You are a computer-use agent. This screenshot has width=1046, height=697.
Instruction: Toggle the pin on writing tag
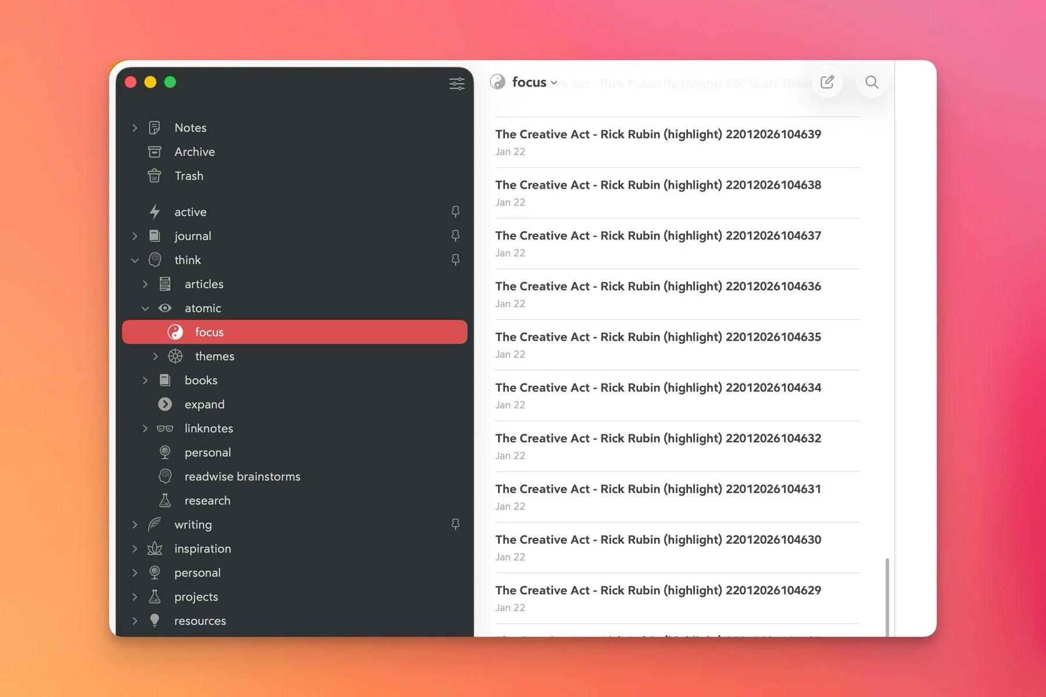[x=456, y=524]
